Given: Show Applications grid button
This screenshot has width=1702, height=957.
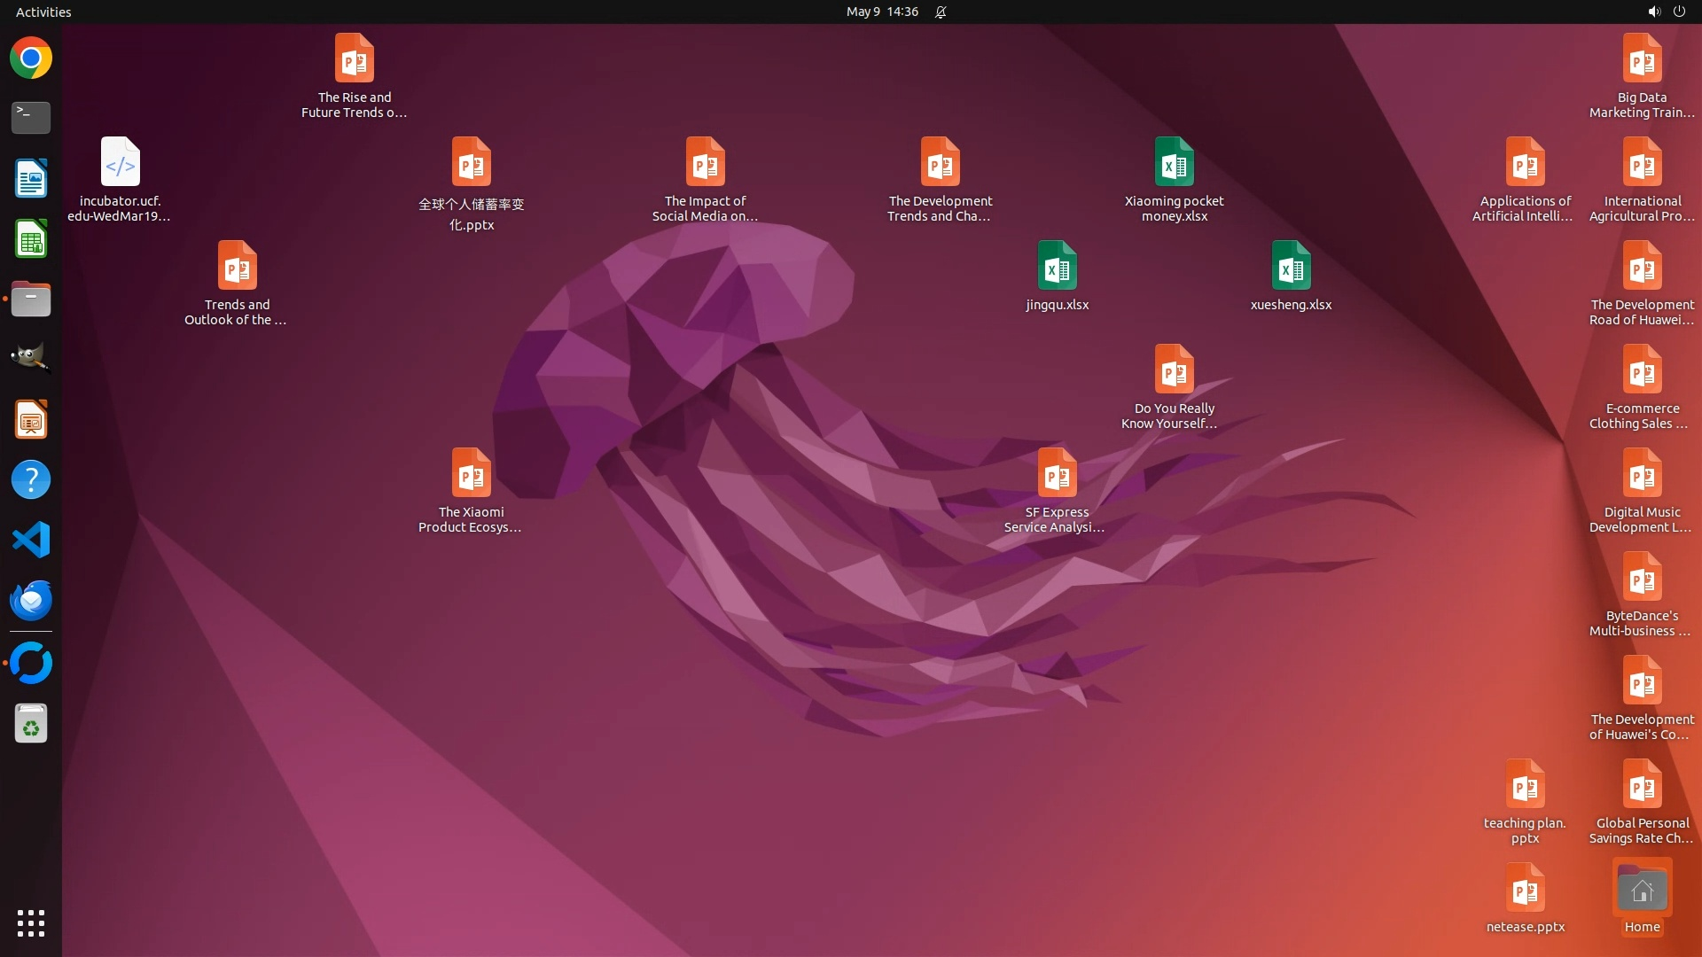Looking at the screenshot, I should tap(31, 922).
